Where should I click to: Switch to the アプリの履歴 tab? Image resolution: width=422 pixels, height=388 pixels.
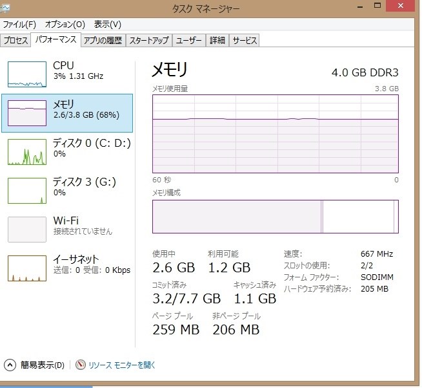click(x=103, y=40)
